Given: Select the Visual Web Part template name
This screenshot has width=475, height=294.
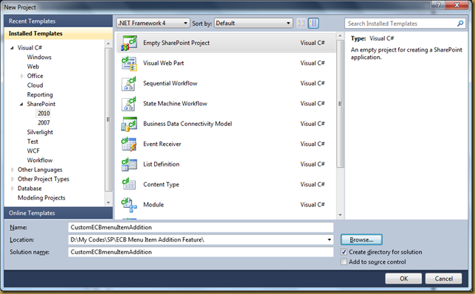Looking at the screenshot, I should point(164,63).
